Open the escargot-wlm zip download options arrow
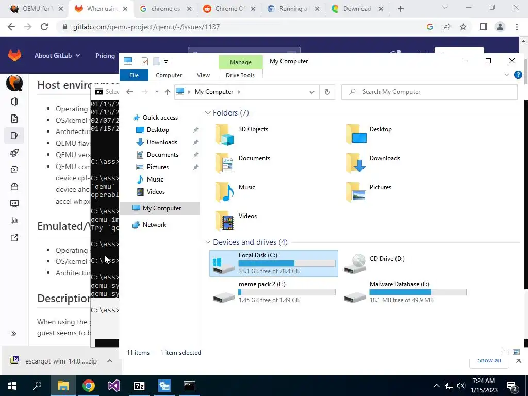528x396 pixels. [110, 361]
